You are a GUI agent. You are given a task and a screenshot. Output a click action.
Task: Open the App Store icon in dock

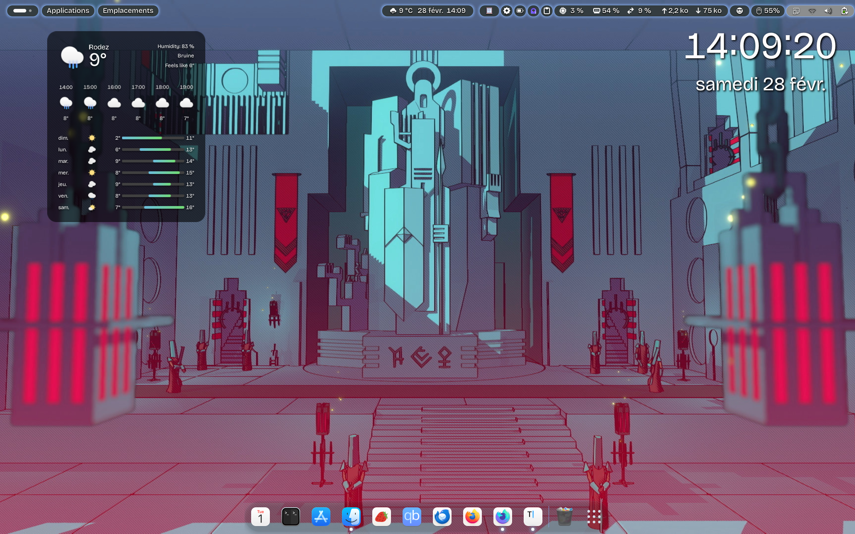point(321,517)
